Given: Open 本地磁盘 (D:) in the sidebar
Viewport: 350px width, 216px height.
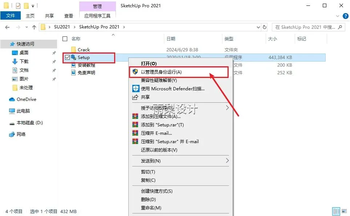Looking at the screenshot, I should 30,123.
